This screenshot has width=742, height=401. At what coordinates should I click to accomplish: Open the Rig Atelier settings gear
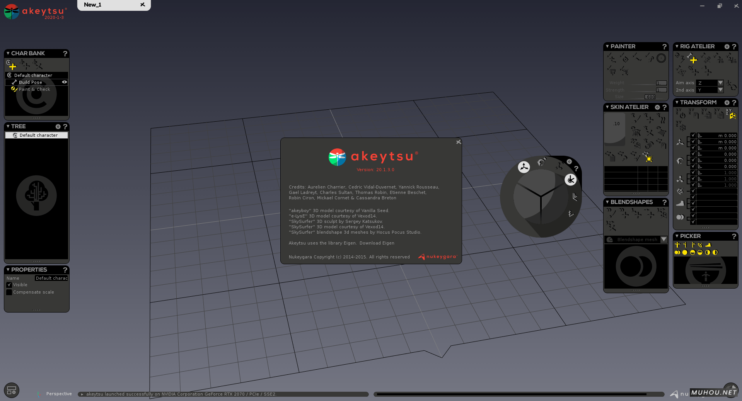click(727, 47)
